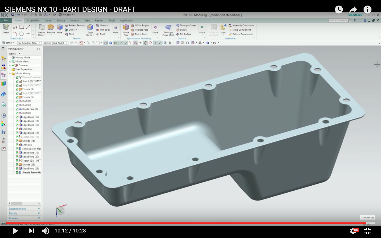The image size is (381, 238).
Task: Choose the Replace Face command
Action: (140, 30)
